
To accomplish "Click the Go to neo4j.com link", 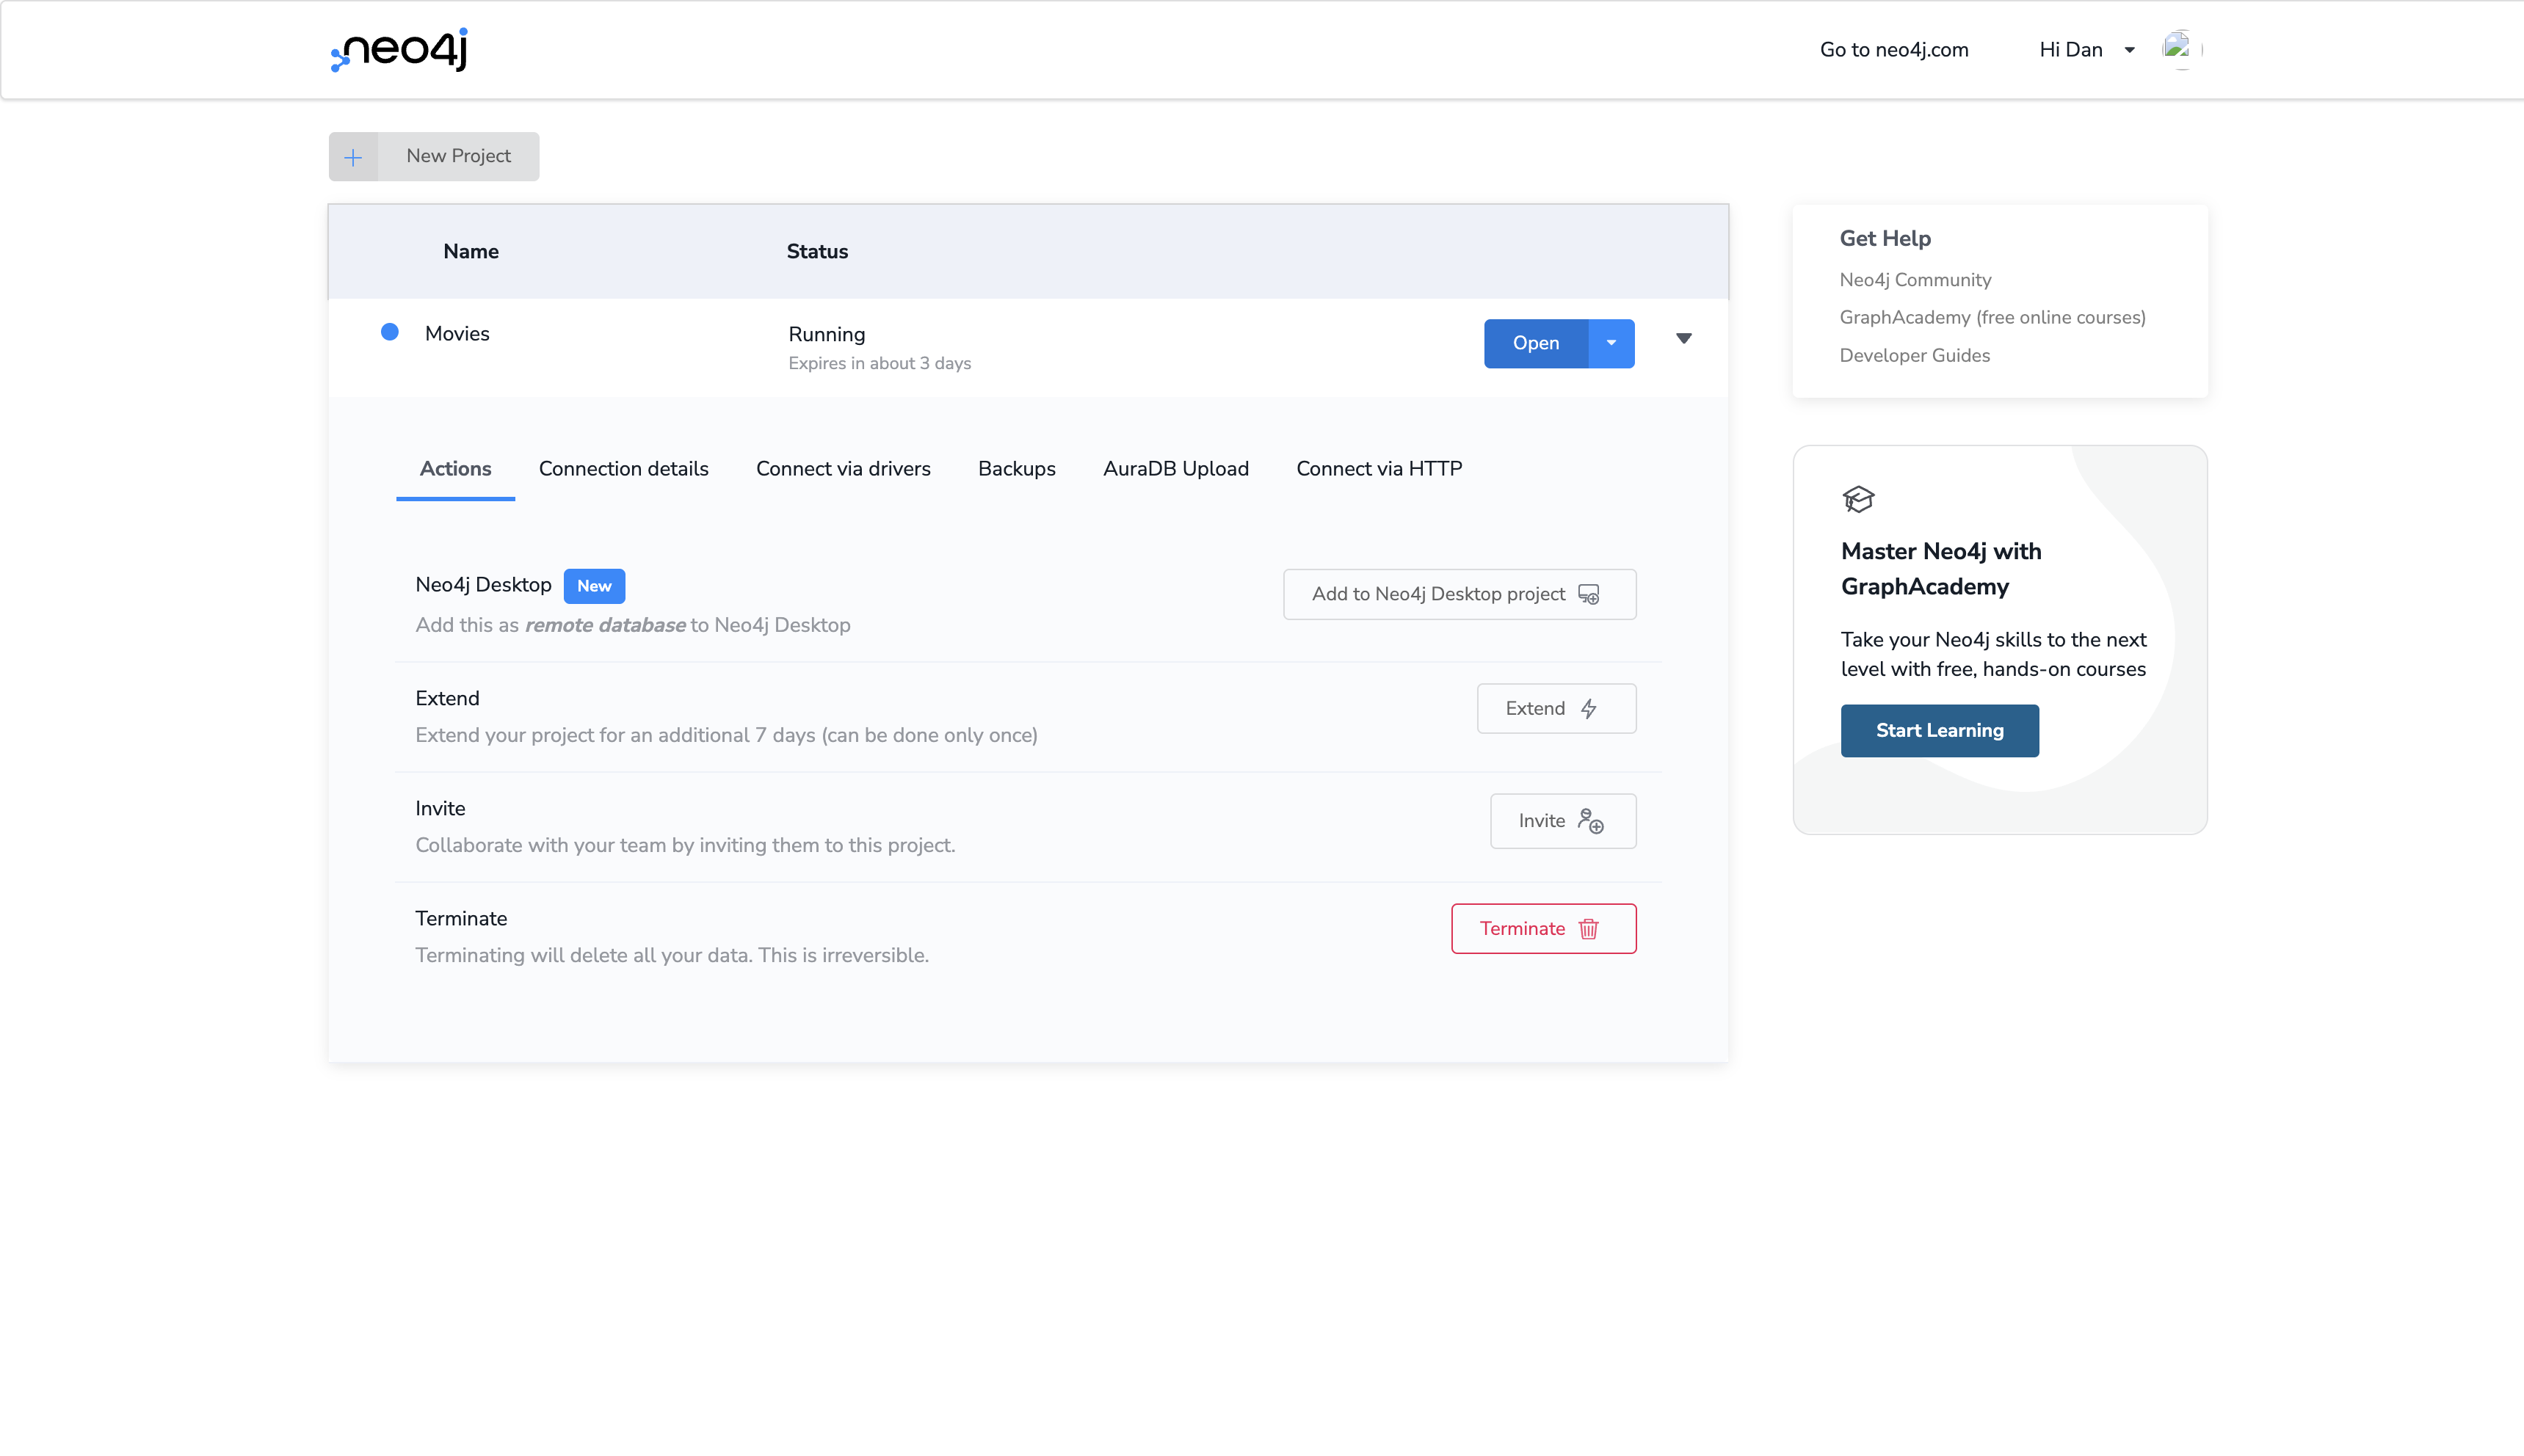I will [x=1894, y=49].
